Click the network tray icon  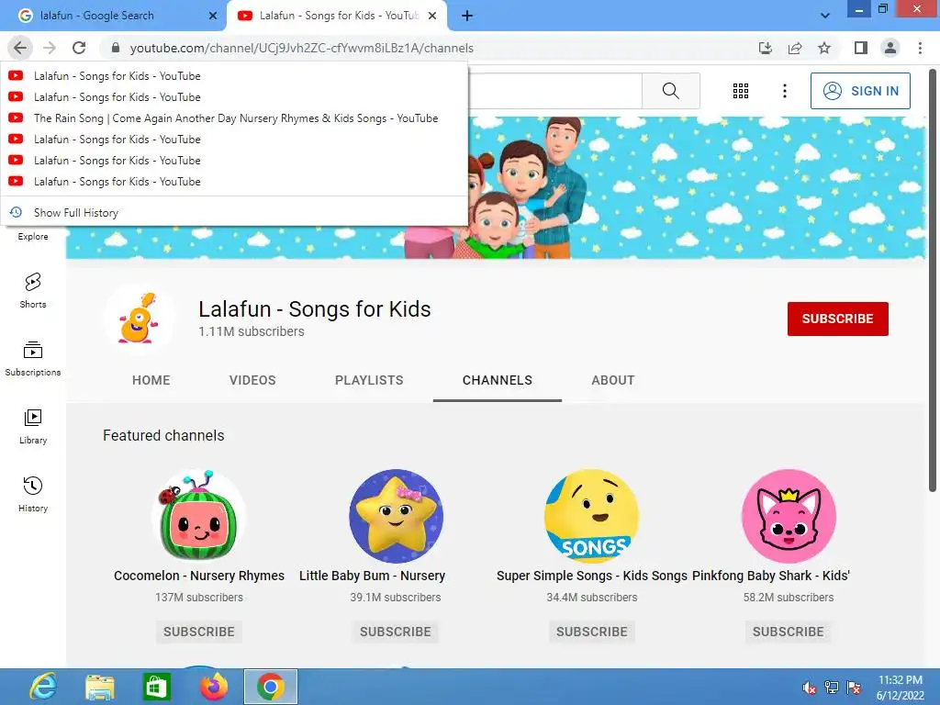point(832,688)
